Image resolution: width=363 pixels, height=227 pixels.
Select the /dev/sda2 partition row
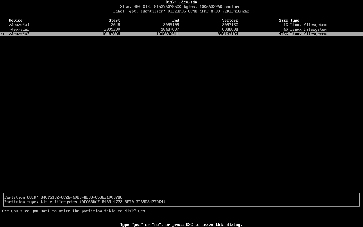click(x=18, y=29)
